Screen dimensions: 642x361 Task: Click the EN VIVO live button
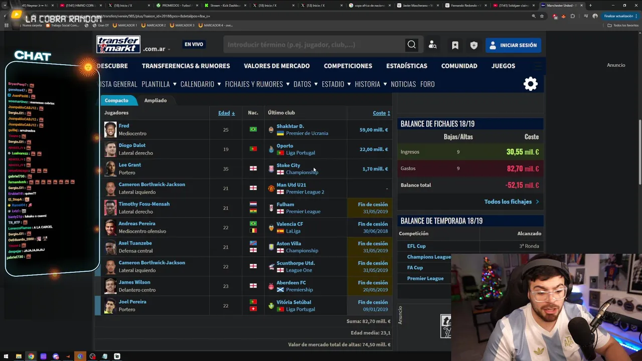194,45
